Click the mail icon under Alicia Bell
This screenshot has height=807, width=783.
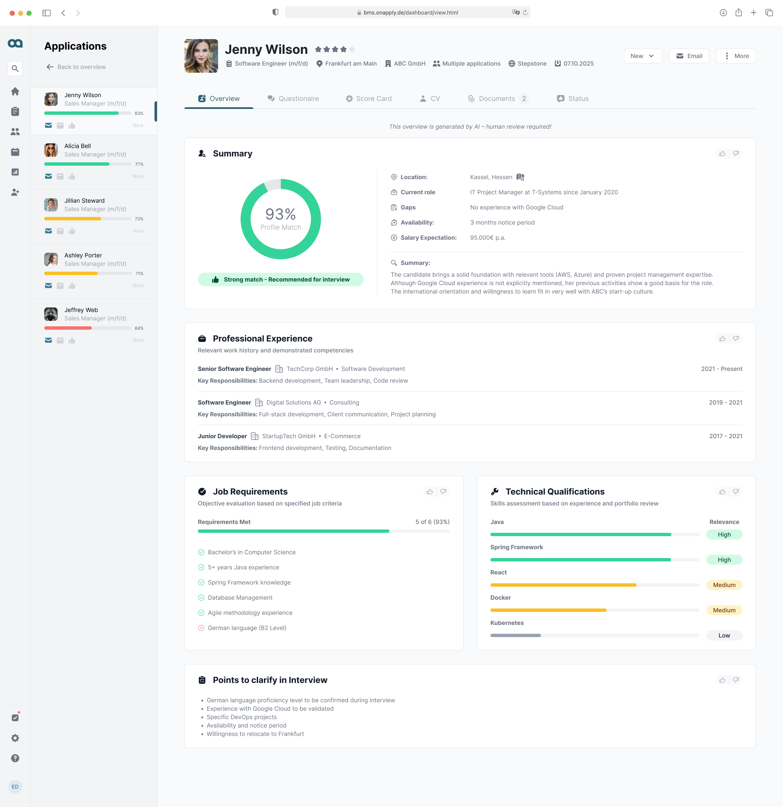click(48, 176)
